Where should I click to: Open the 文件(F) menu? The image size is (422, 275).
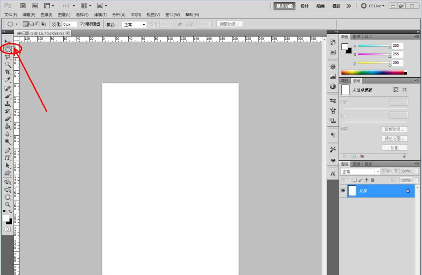pos(11,15)
